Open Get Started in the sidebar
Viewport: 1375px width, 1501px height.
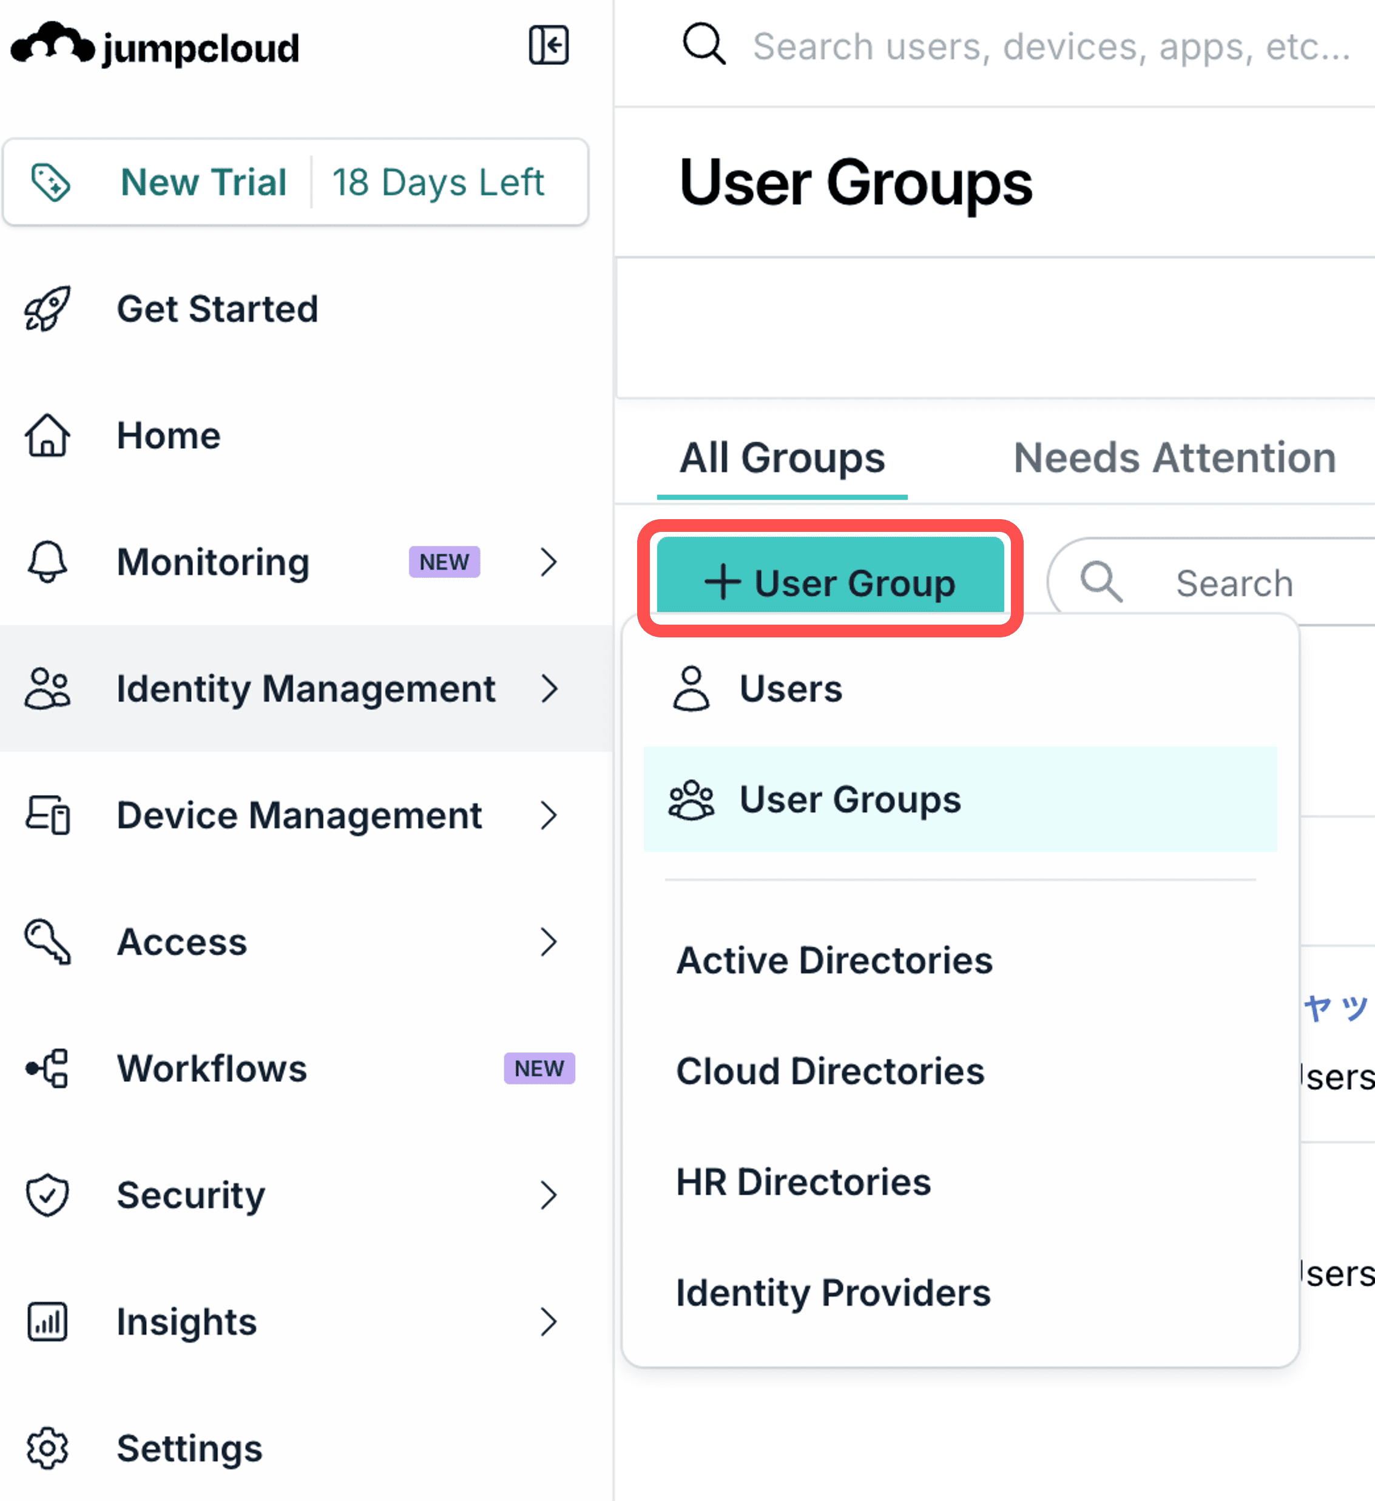[x=217, y=308]
